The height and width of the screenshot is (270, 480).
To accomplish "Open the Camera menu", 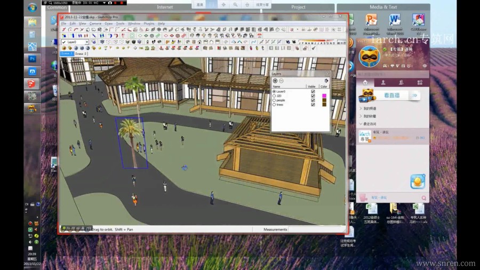I will (x=95, y=23).
